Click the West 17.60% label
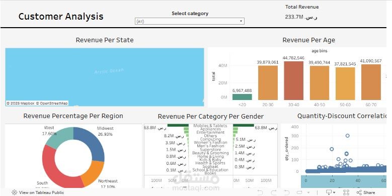The height and width of the screenshot is (196, 392). 49,131
